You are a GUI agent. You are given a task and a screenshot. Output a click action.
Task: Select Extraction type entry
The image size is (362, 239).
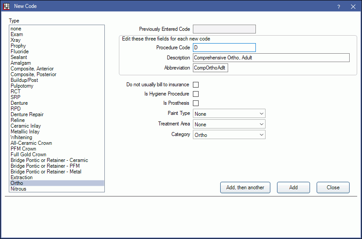[x=22, y=177]
